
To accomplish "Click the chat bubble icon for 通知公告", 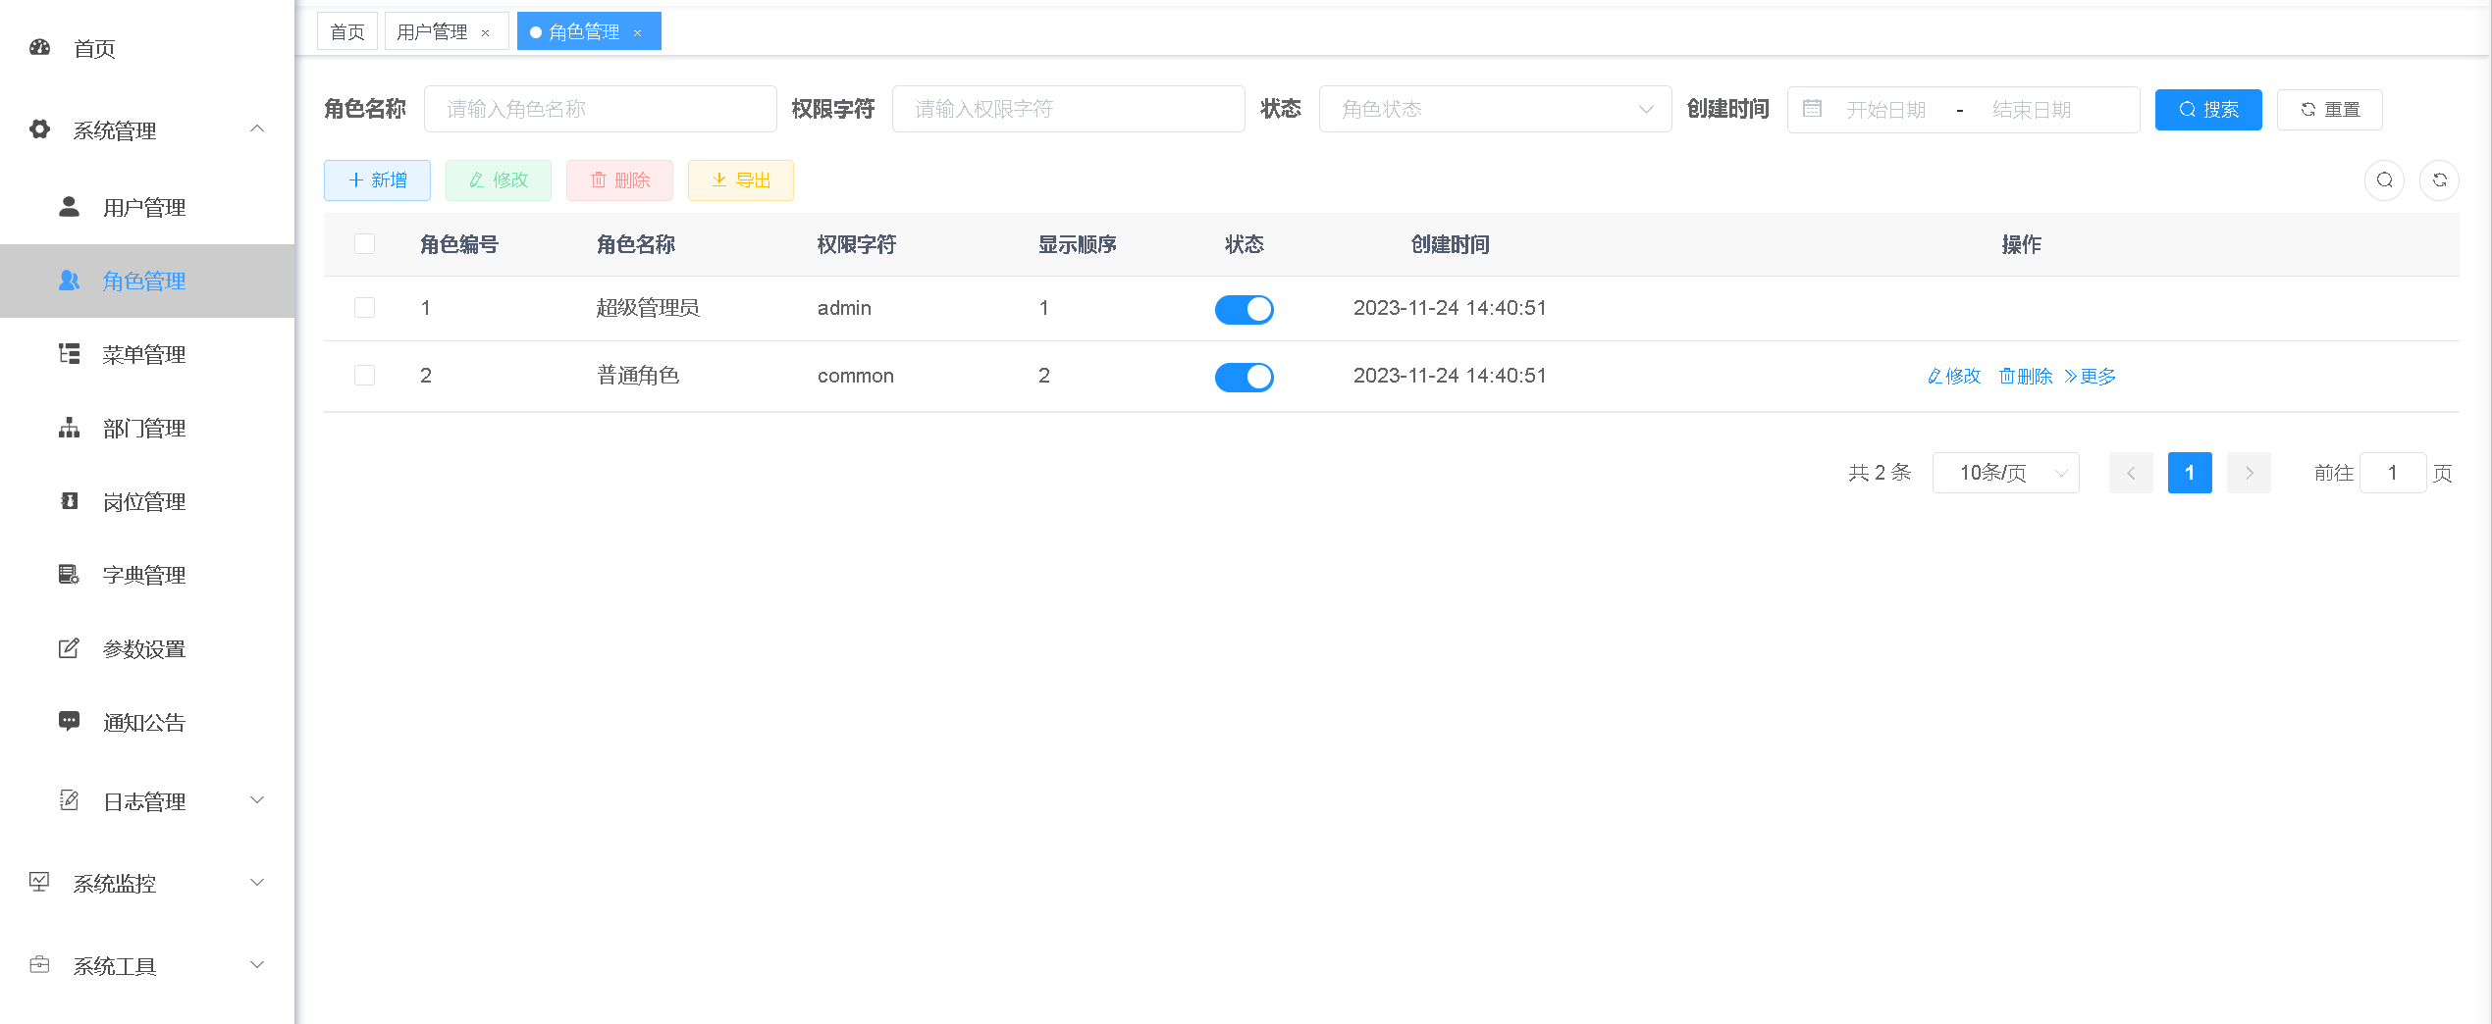I will (69, 721).
